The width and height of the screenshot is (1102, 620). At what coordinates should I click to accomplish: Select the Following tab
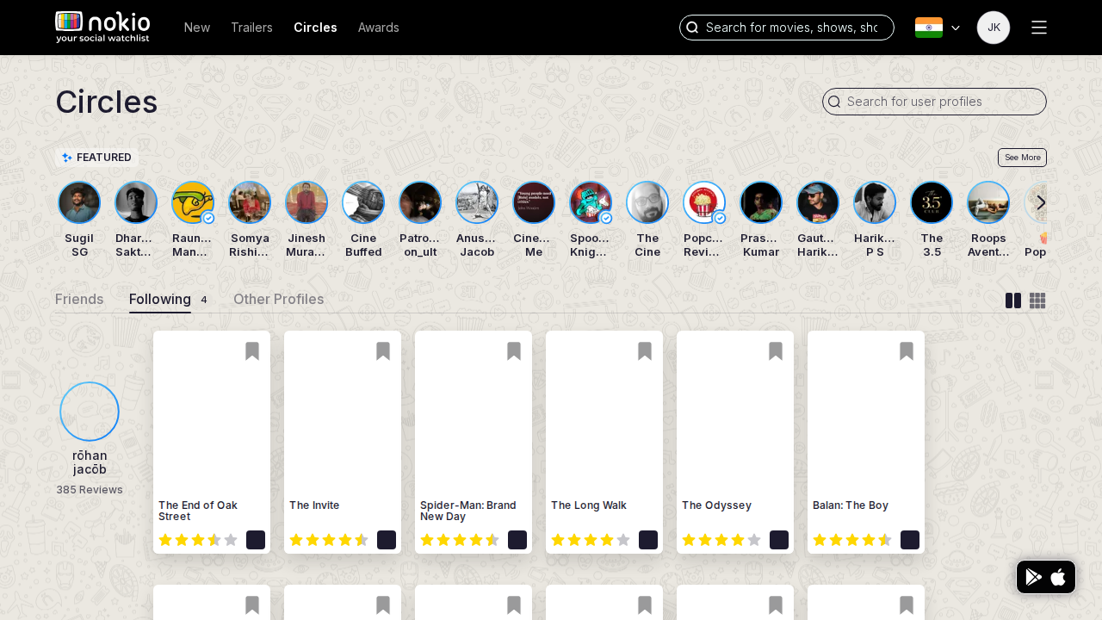[160, 299]
